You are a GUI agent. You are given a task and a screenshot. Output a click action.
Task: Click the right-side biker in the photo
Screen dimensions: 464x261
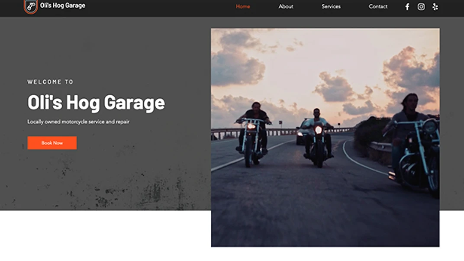[x=413, y=143]
